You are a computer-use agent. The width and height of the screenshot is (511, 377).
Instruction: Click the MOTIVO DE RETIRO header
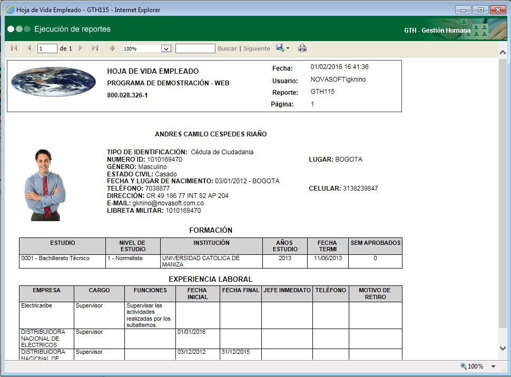coord(375,294)
